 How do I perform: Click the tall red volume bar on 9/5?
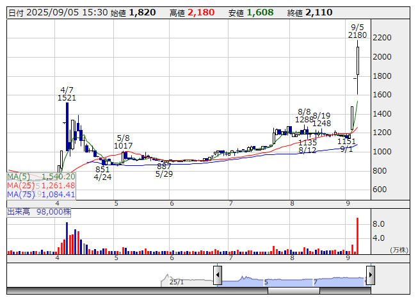coord(357,236)
